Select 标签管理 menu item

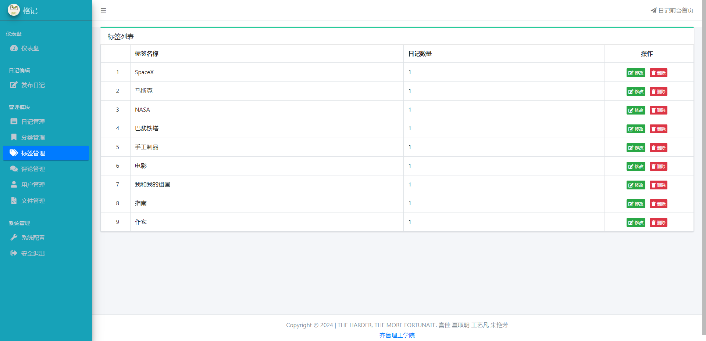click(x=33, y=153)
